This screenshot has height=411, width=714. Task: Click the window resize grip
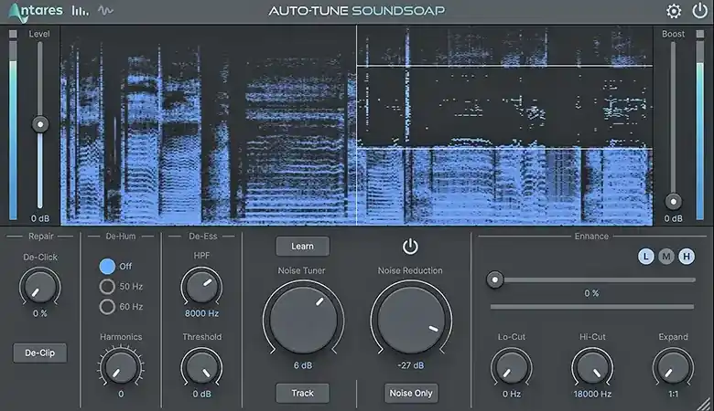(x=705, y=404)
